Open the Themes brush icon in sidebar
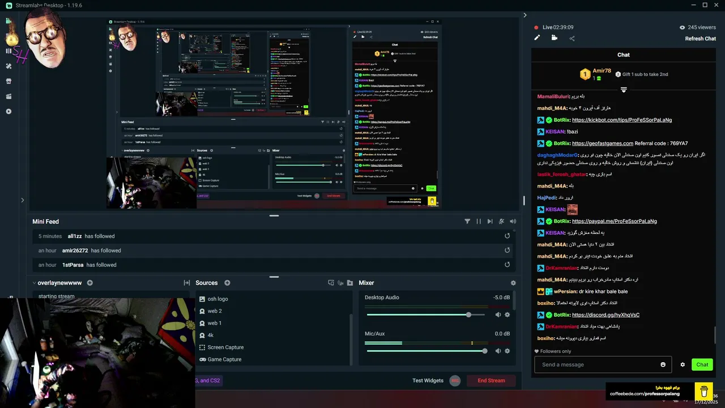This screenshot has height=408, width=725. (8, 66)
